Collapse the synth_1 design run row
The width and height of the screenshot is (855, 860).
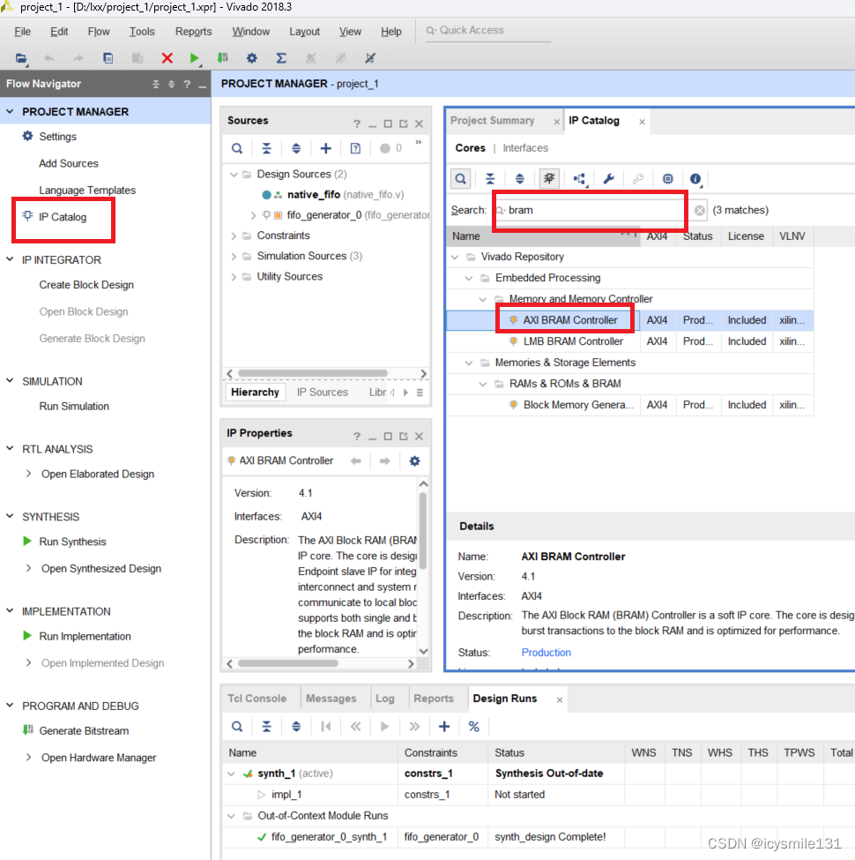231,774
